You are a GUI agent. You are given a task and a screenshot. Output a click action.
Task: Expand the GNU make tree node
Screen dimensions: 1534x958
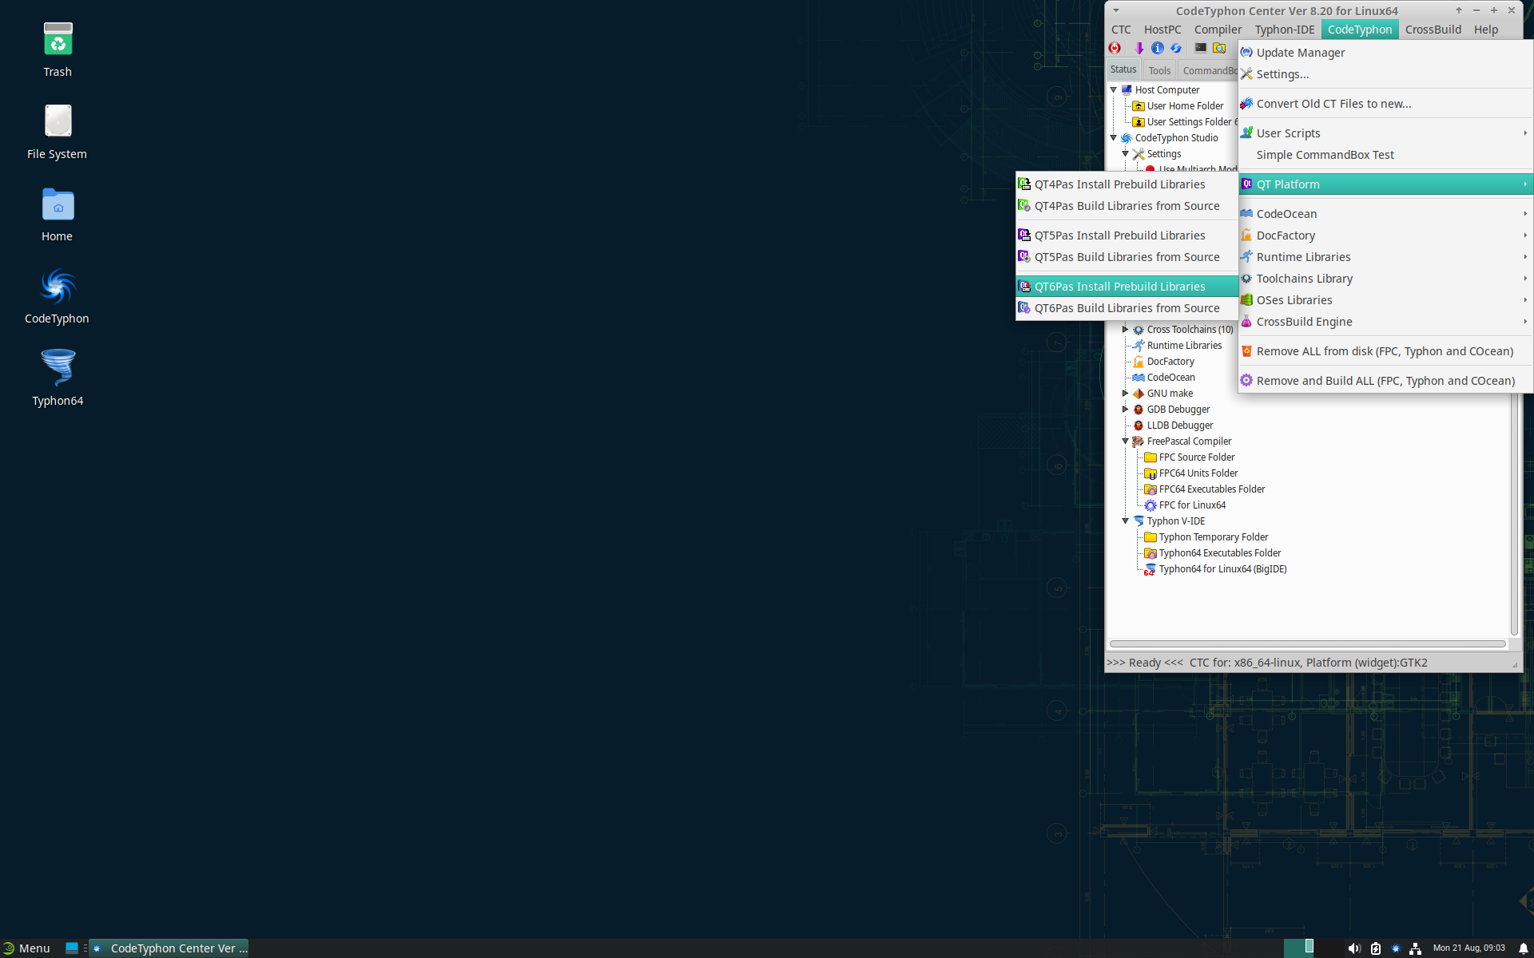click(1125, 394)
